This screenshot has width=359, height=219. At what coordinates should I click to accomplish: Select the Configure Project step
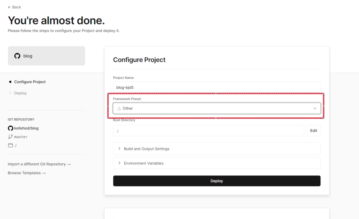pyautogui.click(x=30, y=82)
